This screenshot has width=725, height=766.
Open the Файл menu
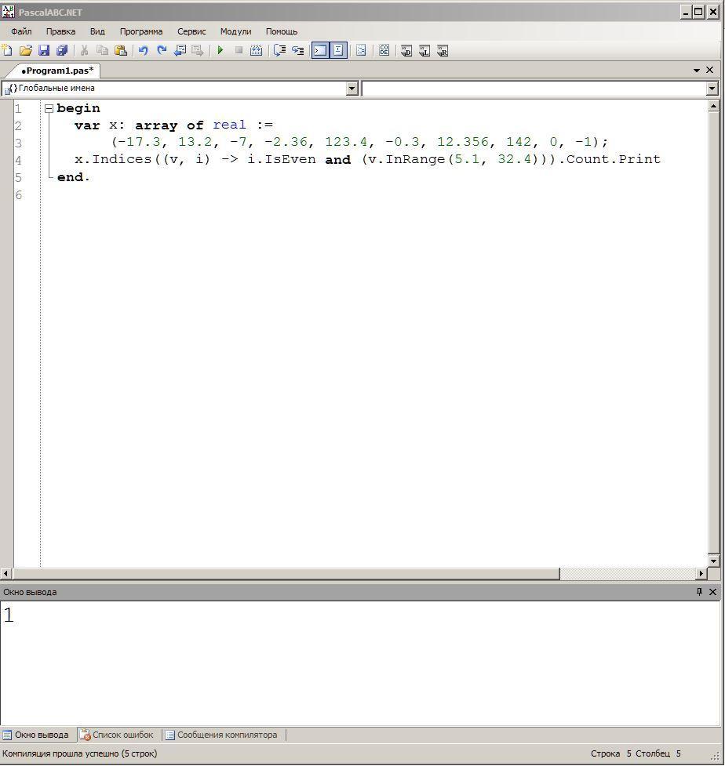click(21, 32)
